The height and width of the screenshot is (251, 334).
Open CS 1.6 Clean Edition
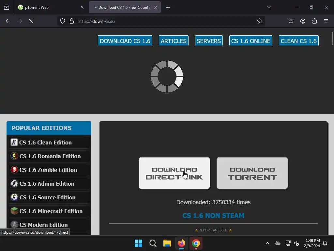[49, 142]
